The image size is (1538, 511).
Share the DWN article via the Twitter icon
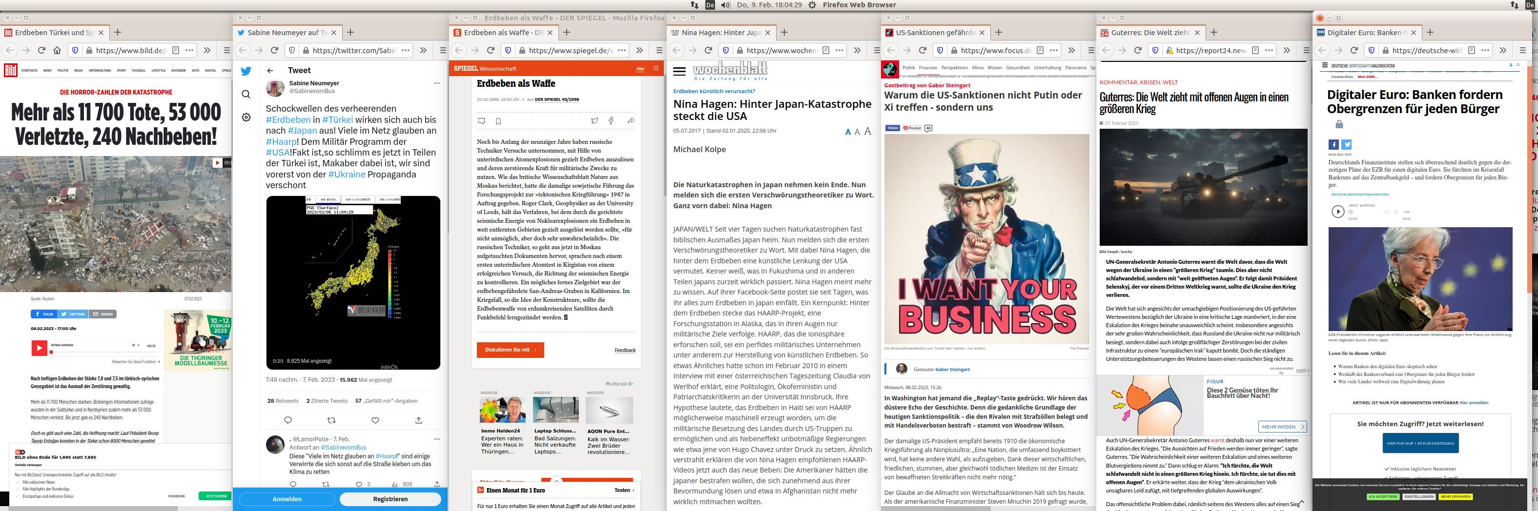tap(1346, 144)
